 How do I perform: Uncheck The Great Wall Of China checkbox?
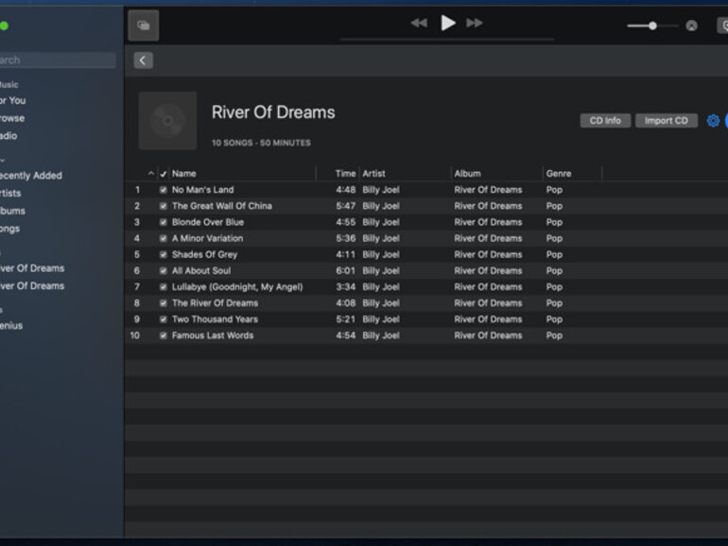pyautogui.click(x=163, y=206)
